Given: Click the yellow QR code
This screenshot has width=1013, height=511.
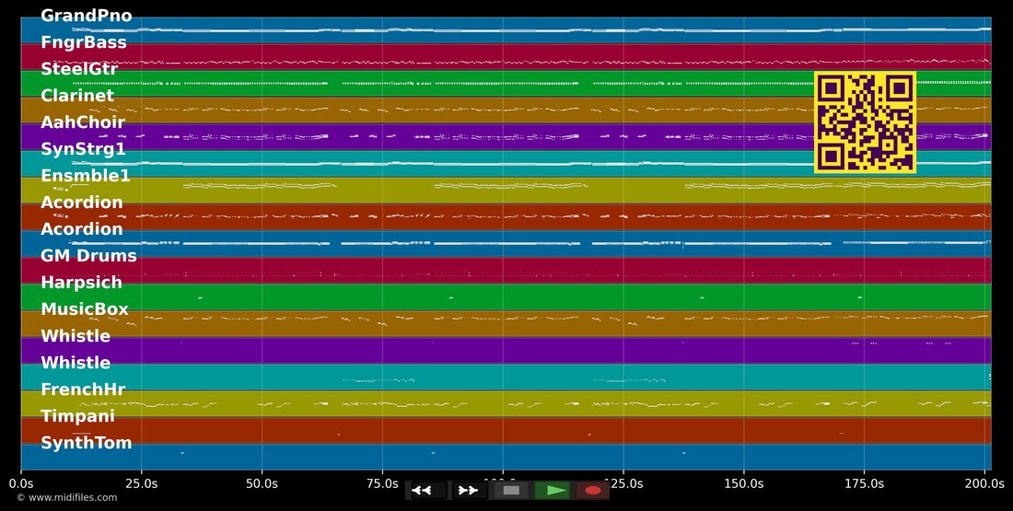Looking at the screenshot, I should [865, 122].
